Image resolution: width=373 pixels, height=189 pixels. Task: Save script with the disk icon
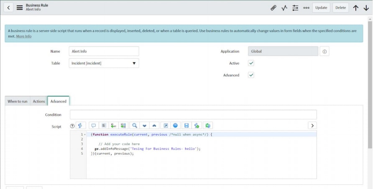186,125
